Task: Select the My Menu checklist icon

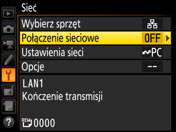Action: tap(9, 106)
